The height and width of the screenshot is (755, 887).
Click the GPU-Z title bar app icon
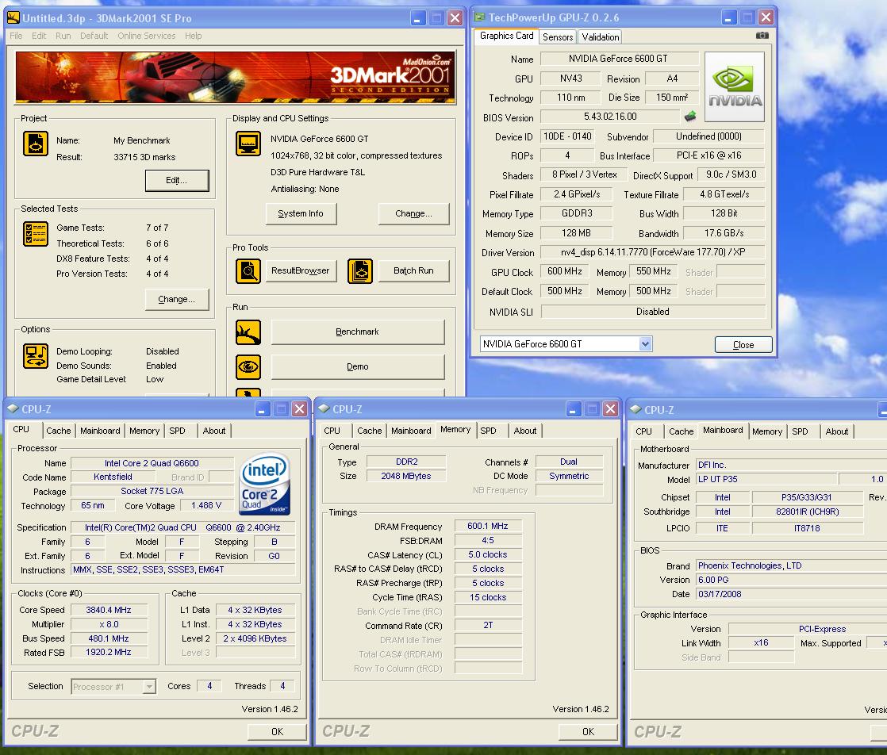pos(480,17)
